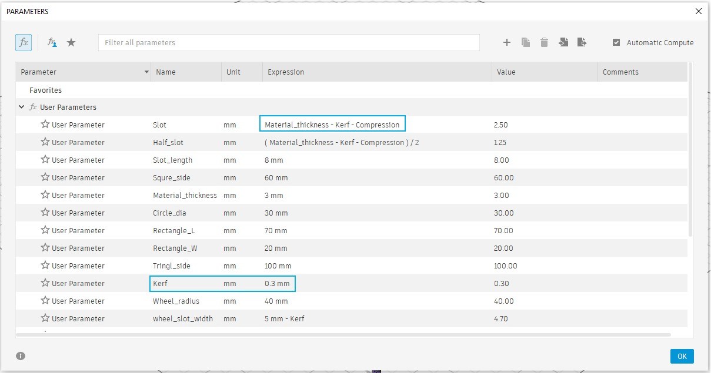Click the 2.50 value of Slot

[x=501, y=125]
